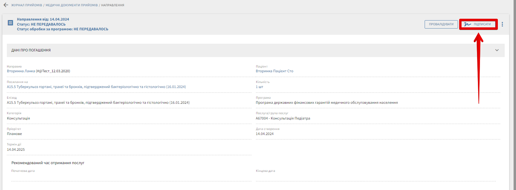Click the Категорія value Консультація

(18, 118)
